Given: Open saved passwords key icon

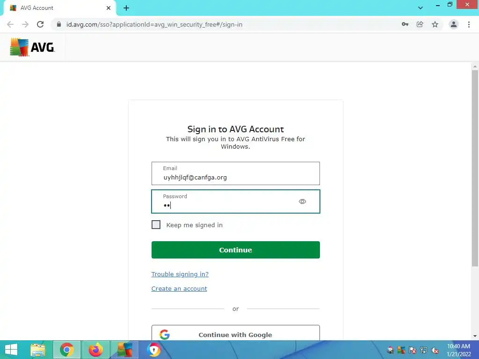Looking at the screenshot, I should (x=405, y=24).
